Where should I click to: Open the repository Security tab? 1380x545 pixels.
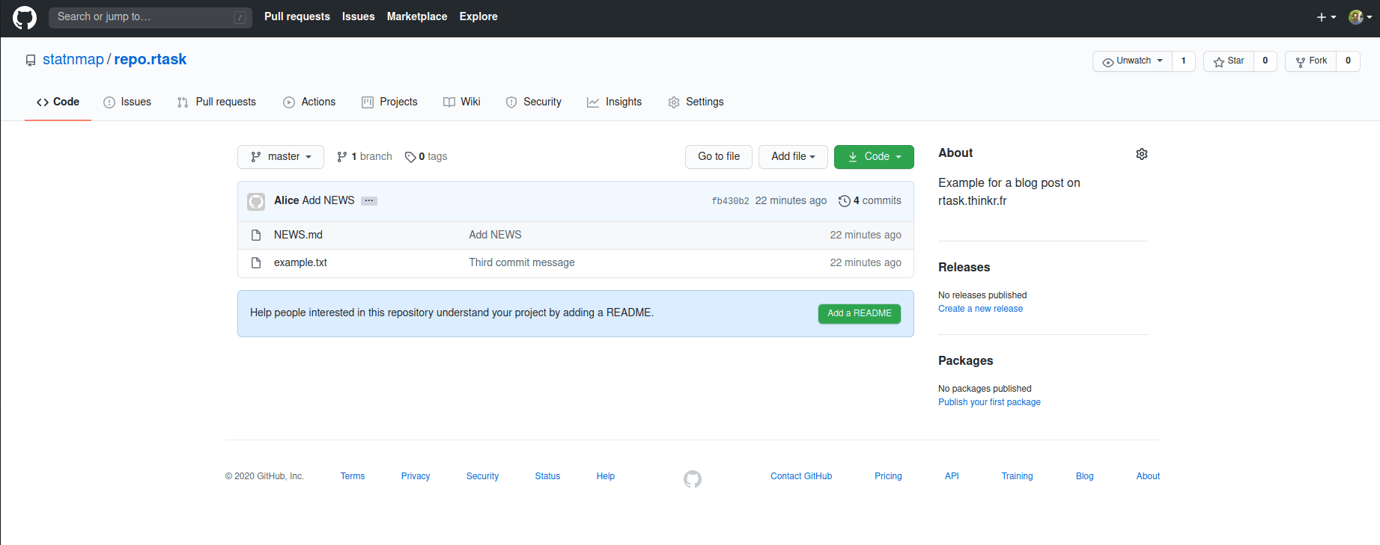tap(534, 102)
